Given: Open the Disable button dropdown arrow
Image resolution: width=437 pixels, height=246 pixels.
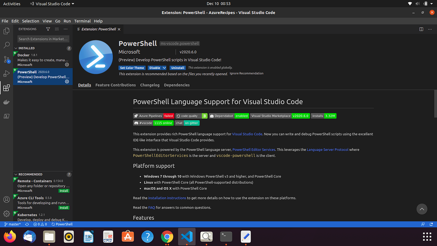Looking at the screenshot, I should tap(164, 68).
